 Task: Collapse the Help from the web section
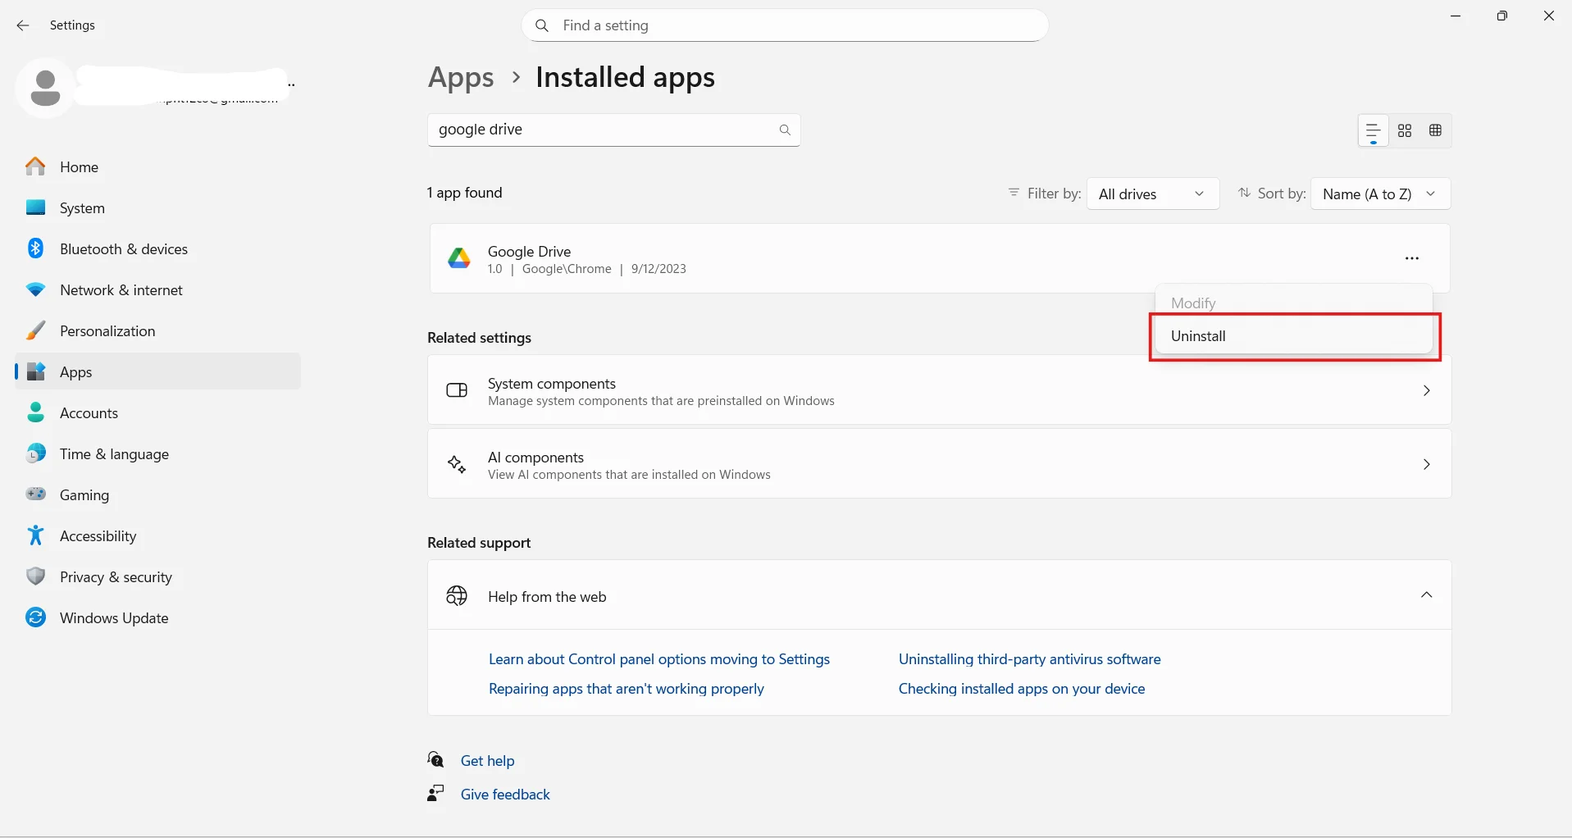[x=1426, y=595]
